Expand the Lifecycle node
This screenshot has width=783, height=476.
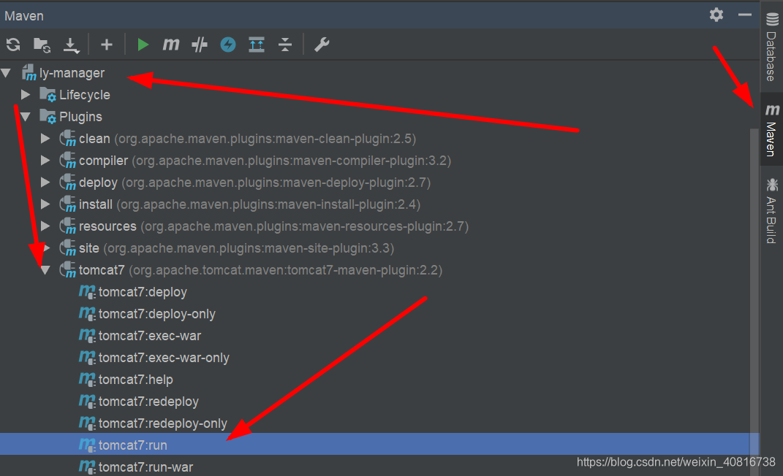click(x=26, y=95)
